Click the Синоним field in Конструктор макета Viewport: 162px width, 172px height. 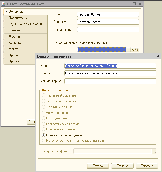pos(110,73)
